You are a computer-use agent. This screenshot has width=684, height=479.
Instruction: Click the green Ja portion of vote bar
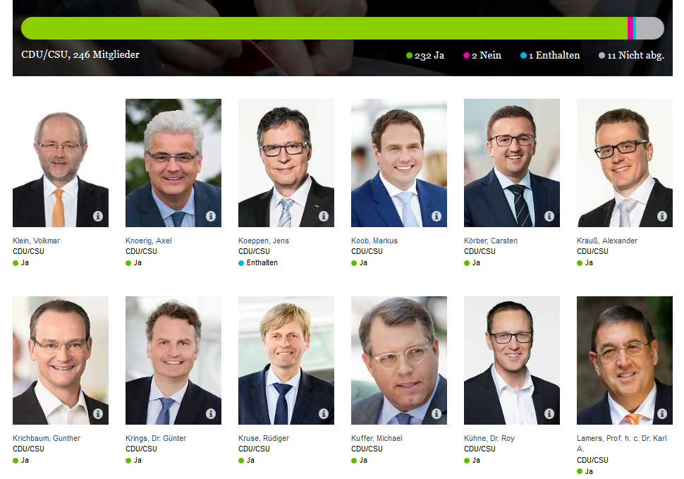pos(324,28)
